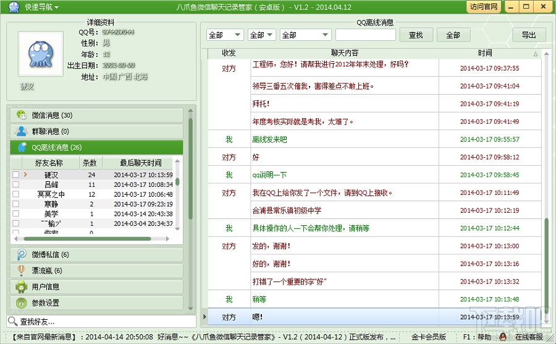Click the left panel scroll down arrow

[190, 309]
